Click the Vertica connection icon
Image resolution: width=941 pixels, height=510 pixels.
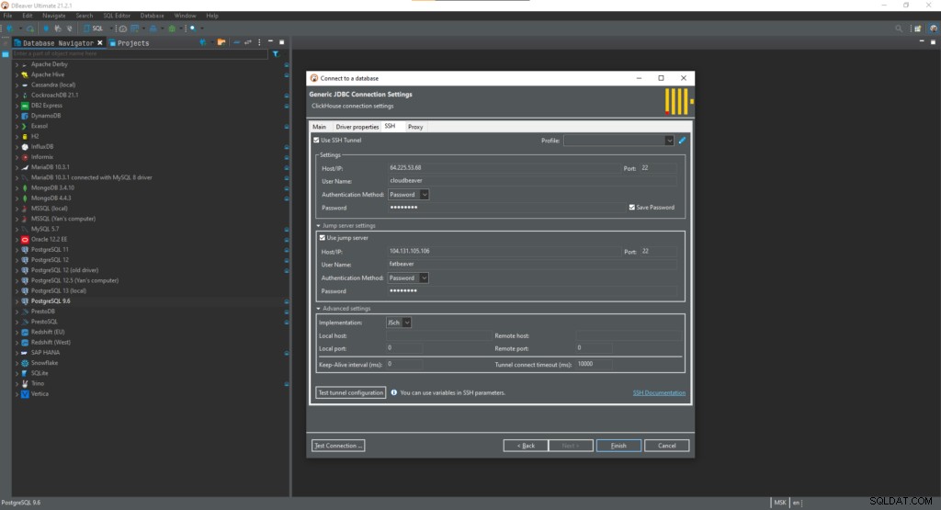pos(25,394)
